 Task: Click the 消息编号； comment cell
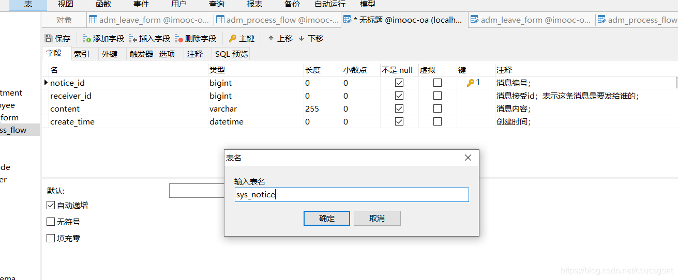(x=586, y=83)
